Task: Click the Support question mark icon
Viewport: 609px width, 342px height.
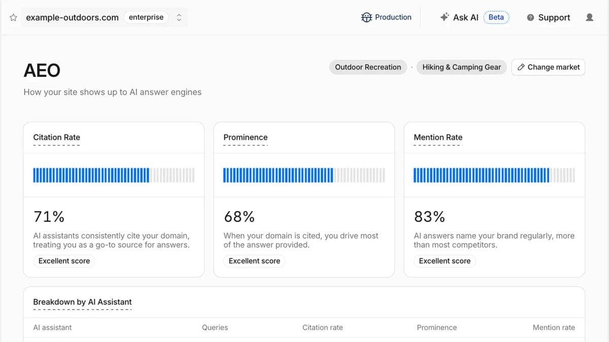Action: click(530, 17)
